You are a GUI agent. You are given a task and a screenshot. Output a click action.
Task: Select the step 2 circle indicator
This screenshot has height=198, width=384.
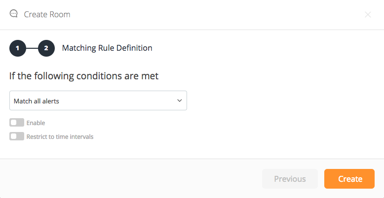tap(46, 48)
